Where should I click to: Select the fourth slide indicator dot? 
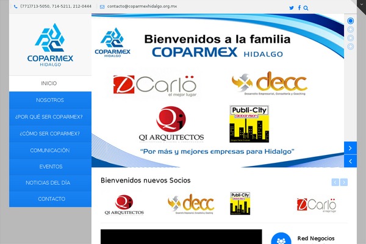click(350, 46)
